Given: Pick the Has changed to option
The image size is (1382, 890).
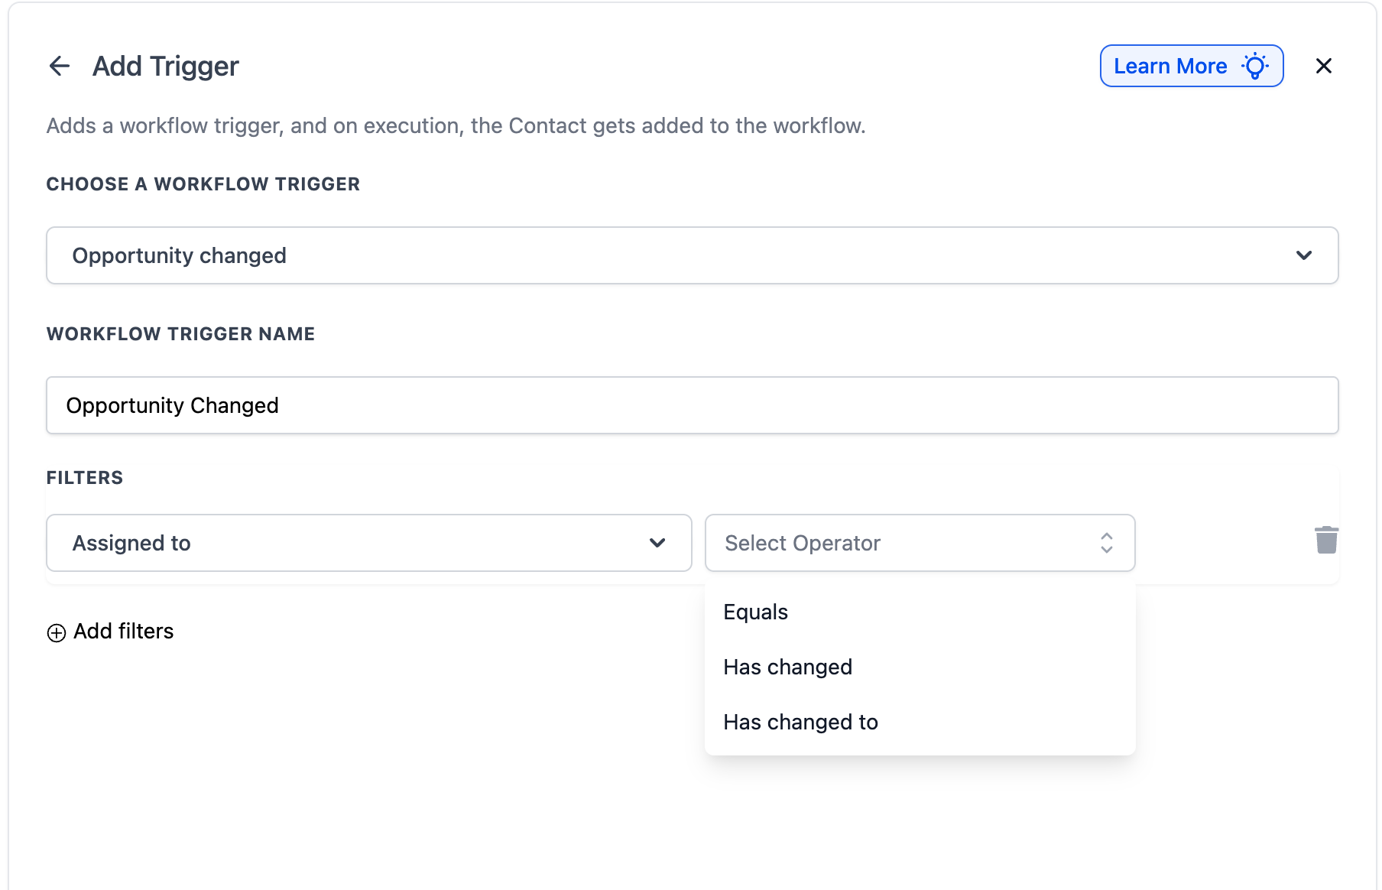Looking at the screenshot, I should [x=800, y=723].
